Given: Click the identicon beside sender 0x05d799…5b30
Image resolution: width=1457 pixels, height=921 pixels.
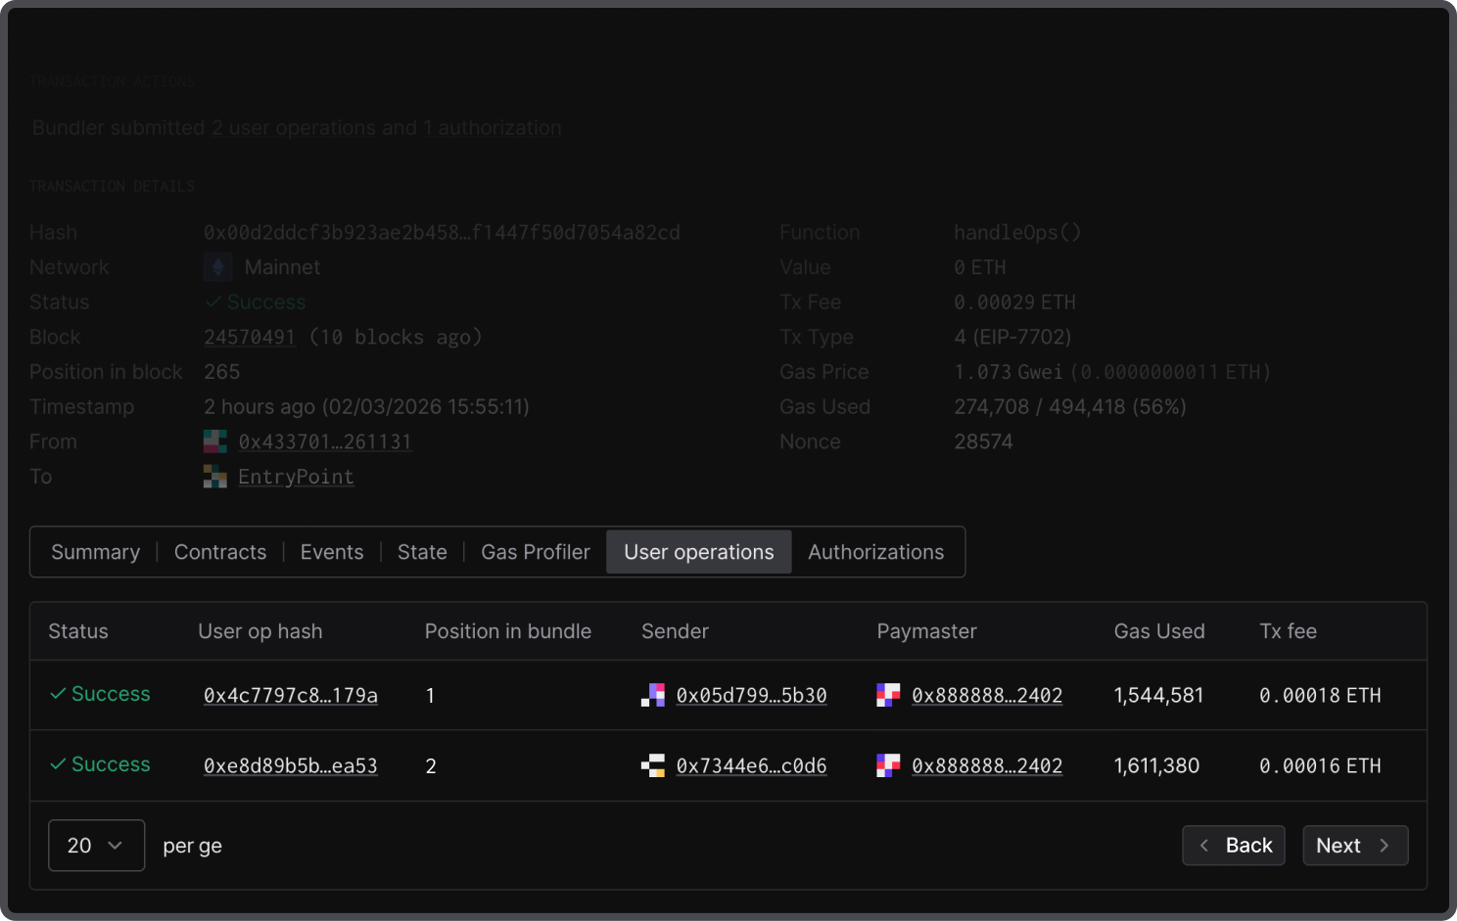Looking at the screenshot, I should pyautogui.click(x=653, y=695).
